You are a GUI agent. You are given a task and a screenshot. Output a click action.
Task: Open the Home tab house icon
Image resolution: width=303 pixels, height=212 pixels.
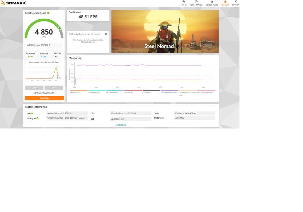[x=184, y=2]
